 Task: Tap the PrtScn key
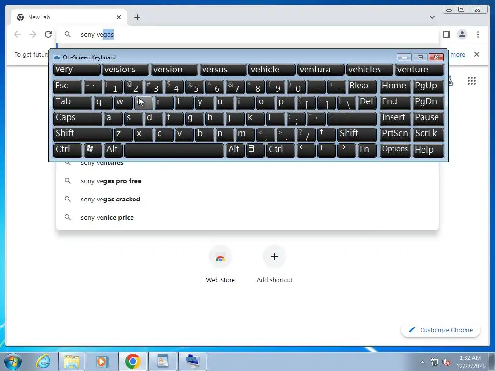click(395, 134)
